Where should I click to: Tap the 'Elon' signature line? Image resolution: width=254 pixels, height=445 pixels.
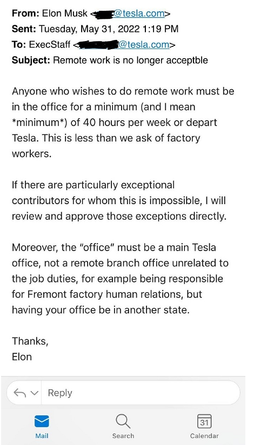[x=22, y=356]
